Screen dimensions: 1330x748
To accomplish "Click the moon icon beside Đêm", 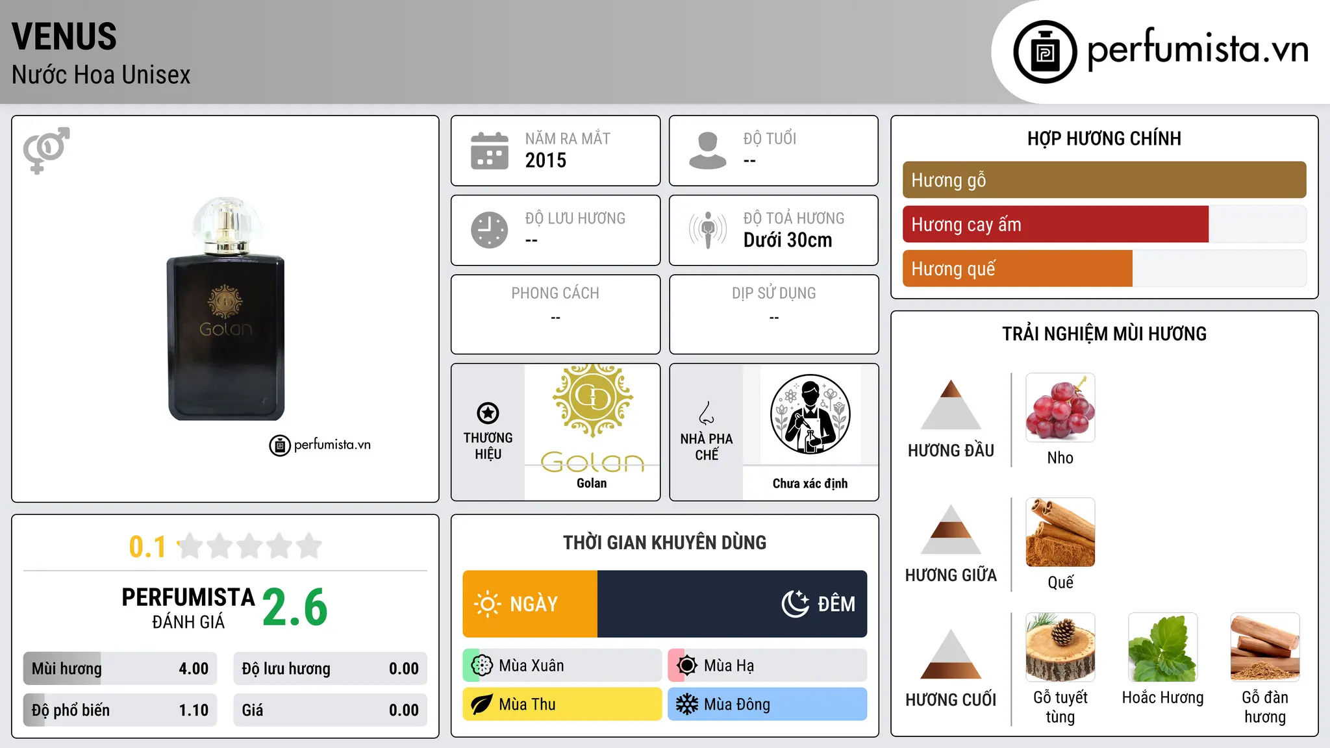I will point(796,604).
